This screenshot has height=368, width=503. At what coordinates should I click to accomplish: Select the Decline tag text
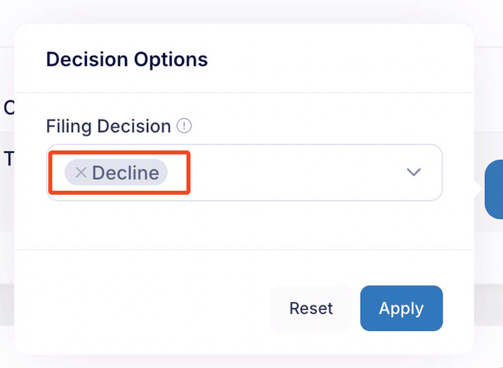click(x=125, y=173)
